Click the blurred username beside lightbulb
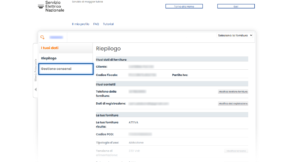The width and height of the screenshot is (294, 162). tap(56, 37)
